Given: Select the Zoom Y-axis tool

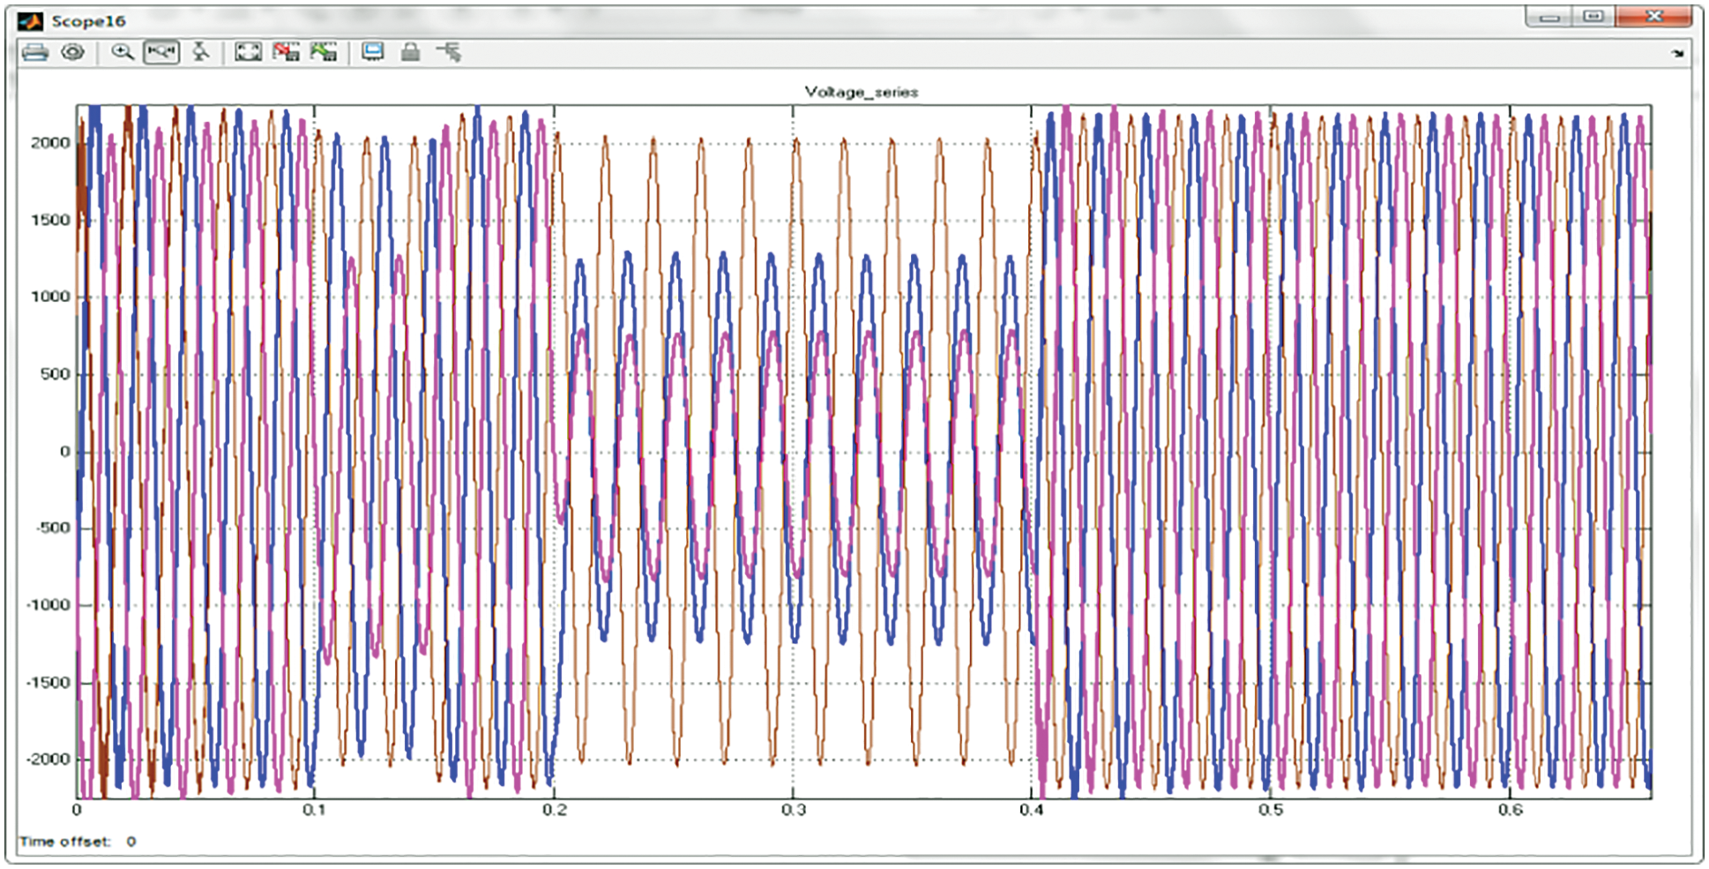Looking at the screenshot, I should tap(201, 53).
